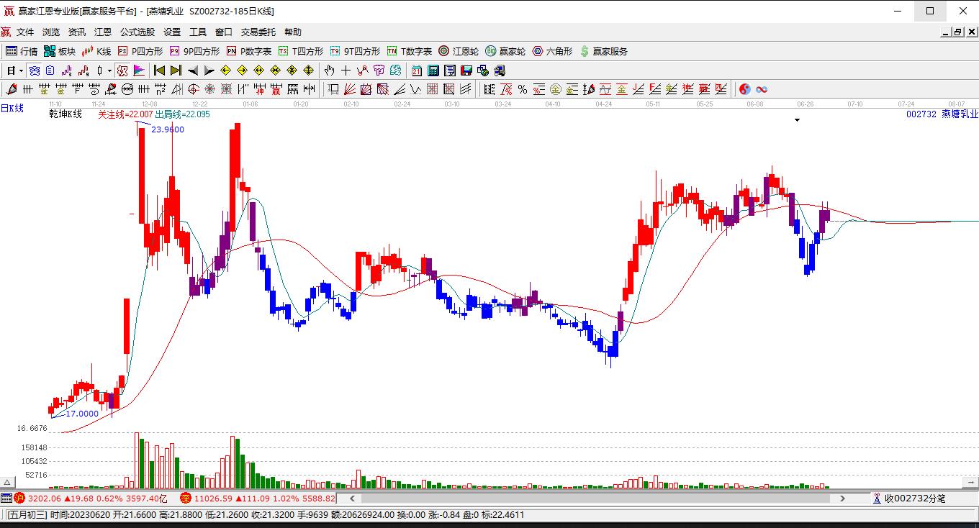Open the calculator icon in toolbar
Viewport: 979px width, 528px height.
pos(433,70)
